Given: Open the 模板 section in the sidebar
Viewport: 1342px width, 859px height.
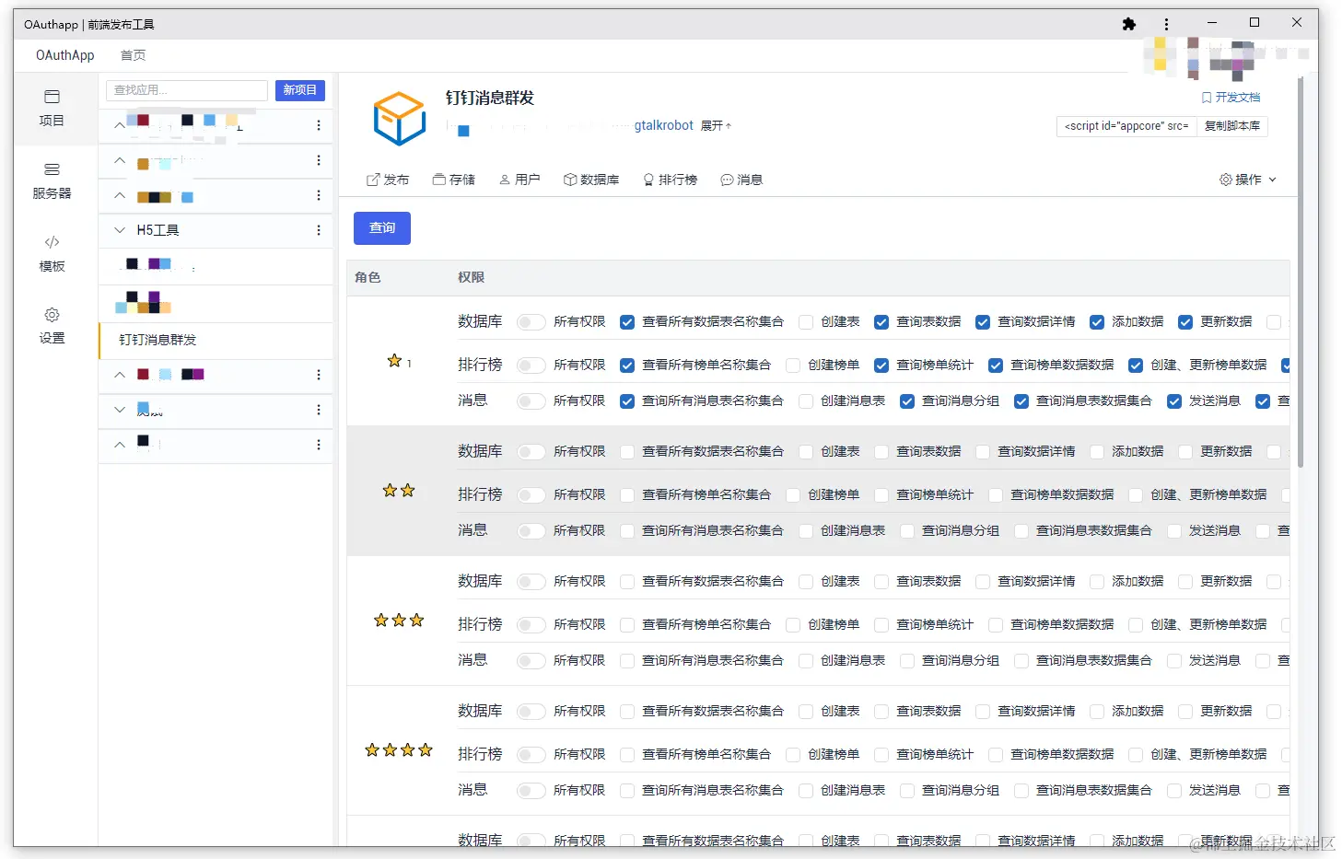Looking at the screenshot, I should 52,254.
